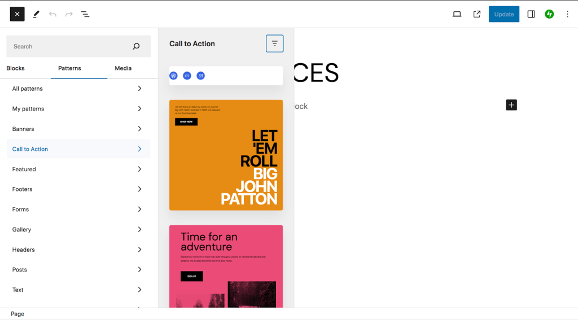The width and height of the screenshot is (578, 320).
Task: Close the block inserter panel
Action: [x=17, y=14]
